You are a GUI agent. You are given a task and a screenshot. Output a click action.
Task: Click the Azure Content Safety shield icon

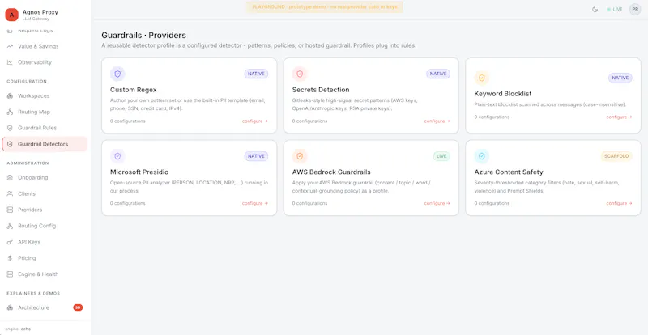(482, 156)
